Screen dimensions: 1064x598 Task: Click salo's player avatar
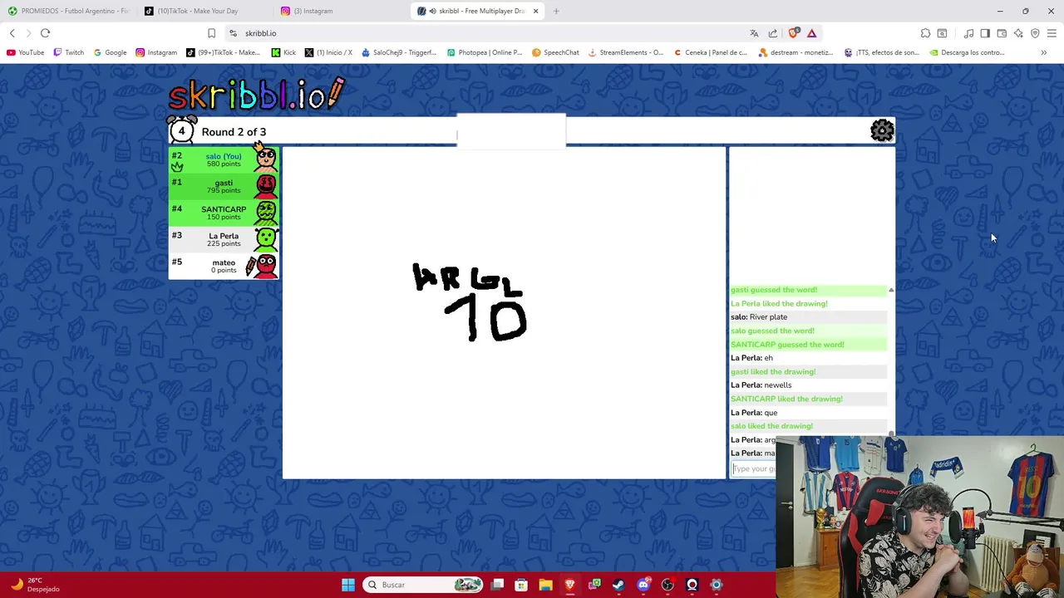tap(266, 158)
